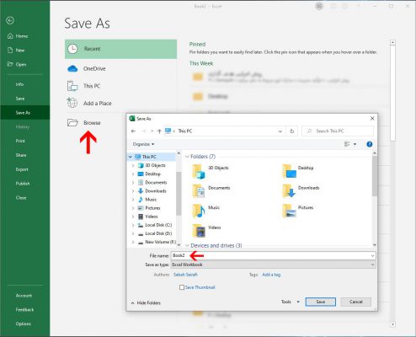Select Documents in the navigation tree
Screen dimensions: 416x337
(x=156, y=182)
